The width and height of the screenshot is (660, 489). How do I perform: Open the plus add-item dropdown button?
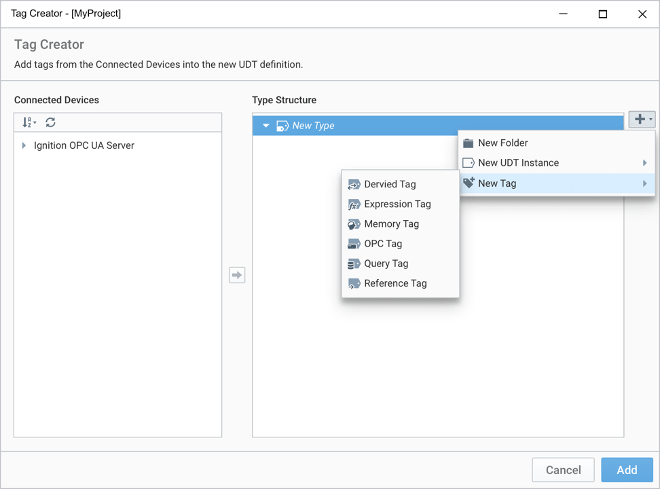click(x=642, y=120)
